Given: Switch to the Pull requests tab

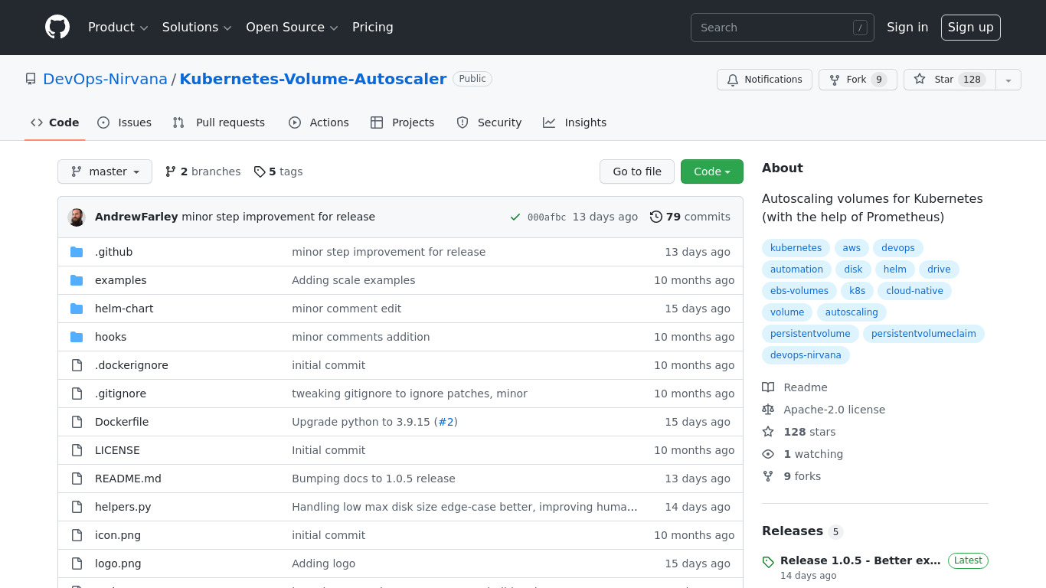Looking at the screenshot, I should coord(219,122).
